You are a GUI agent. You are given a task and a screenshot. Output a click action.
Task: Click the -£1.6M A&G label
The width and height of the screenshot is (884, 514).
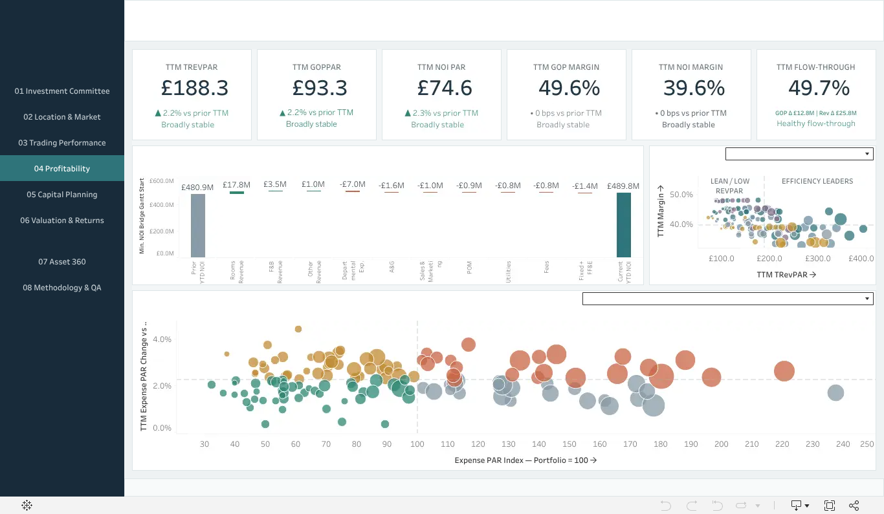pos(392,186)
